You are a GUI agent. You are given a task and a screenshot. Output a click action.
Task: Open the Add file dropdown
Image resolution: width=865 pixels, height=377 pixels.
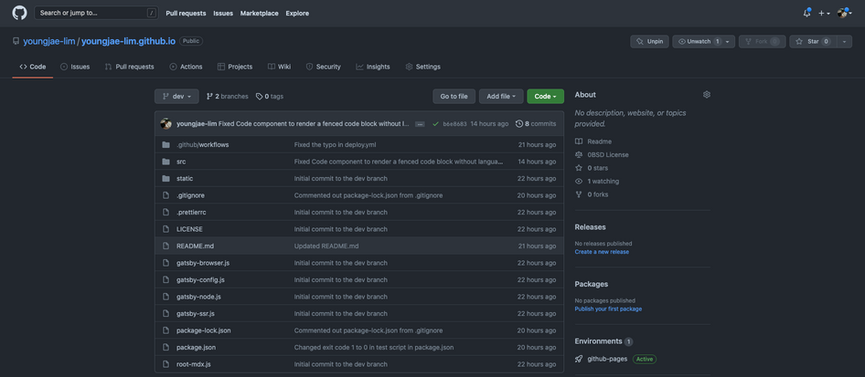click(x=501, y=96)
